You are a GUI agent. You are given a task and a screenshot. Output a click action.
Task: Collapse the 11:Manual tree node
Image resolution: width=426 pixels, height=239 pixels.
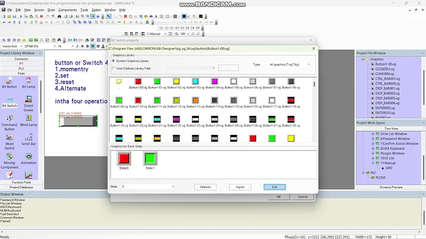pos(373,163)
